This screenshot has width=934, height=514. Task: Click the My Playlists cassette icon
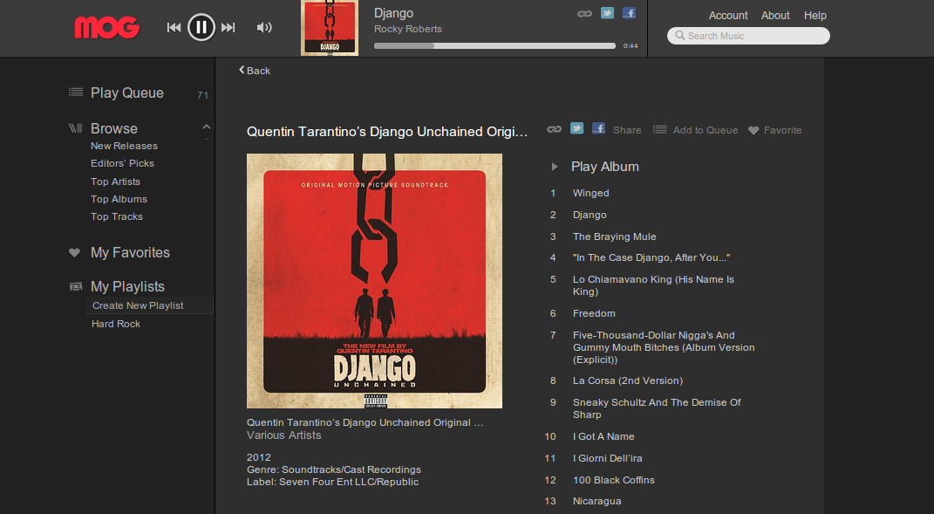(76, 287)
